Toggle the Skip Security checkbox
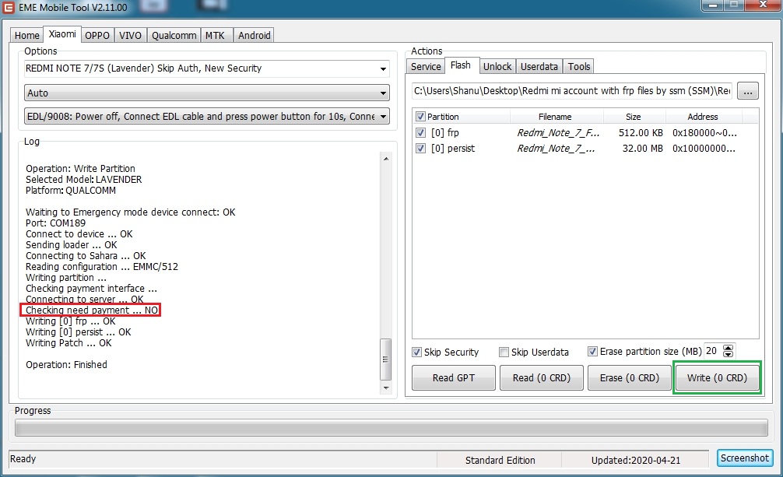The width and height of the screenshot is (783, 477). tap(417, 352)
